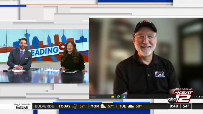Click the studio anchors video feed
The image size is (203, 114).
click(x=44, y=56)
